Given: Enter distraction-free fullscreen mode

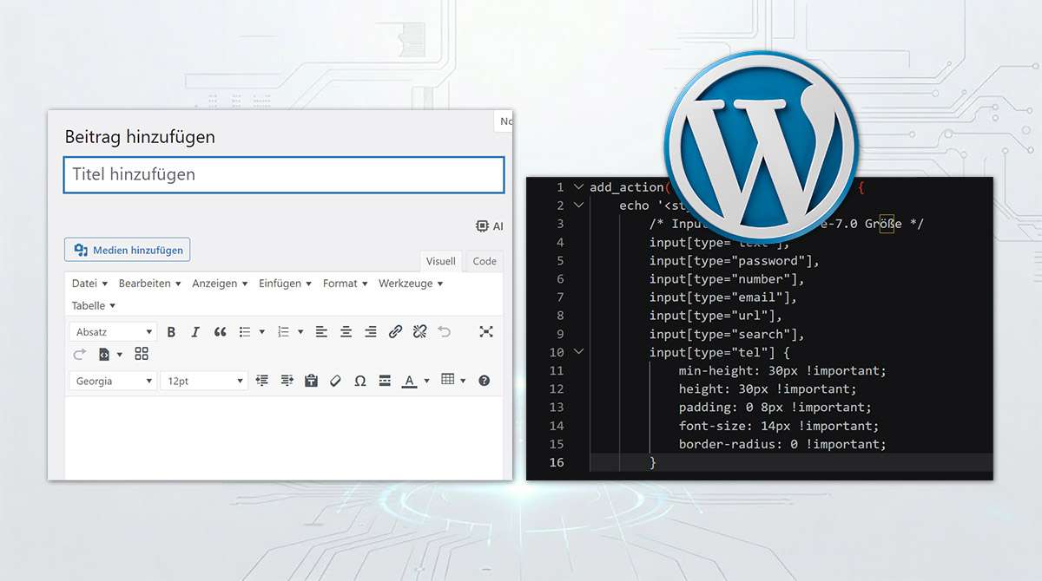Looking at the screenshot, I should click(486, 332).
